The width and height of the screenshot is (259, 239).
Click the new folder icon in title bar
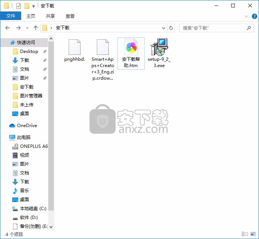coord(27,6)
